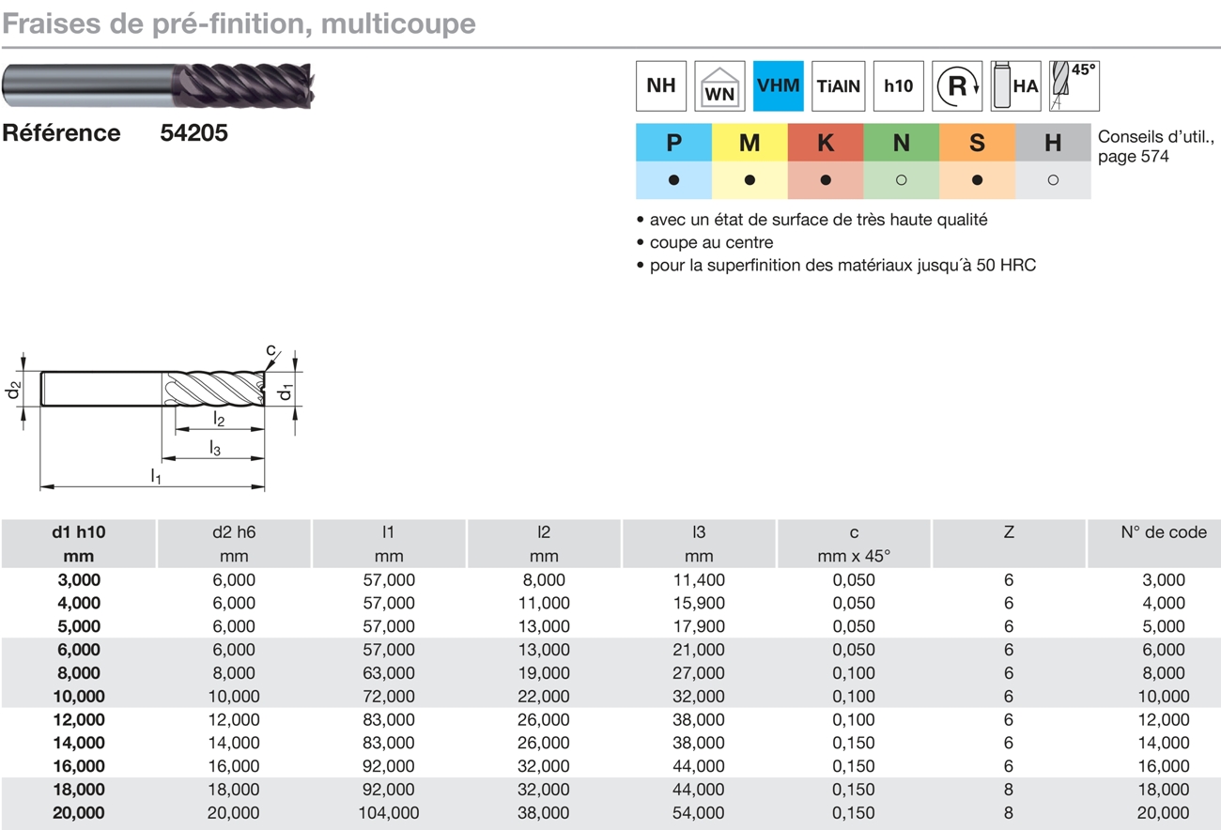The image size is (1221, 830).
Task: Click the 'Référence' label
Action: 61,133
